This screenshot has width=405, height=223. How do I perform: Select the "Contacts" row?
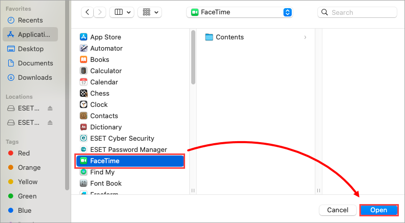click(x=130, y=116)
